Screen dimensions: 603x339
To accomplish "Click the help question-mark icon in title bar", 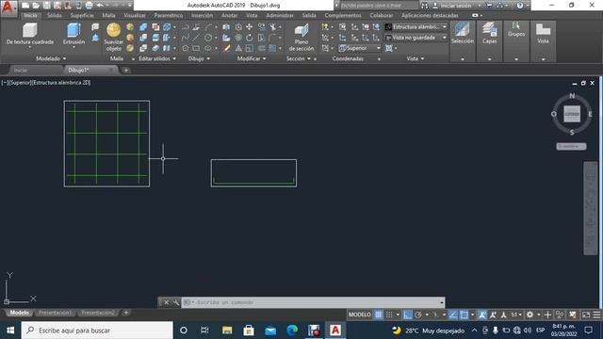I will coord(520,6).
